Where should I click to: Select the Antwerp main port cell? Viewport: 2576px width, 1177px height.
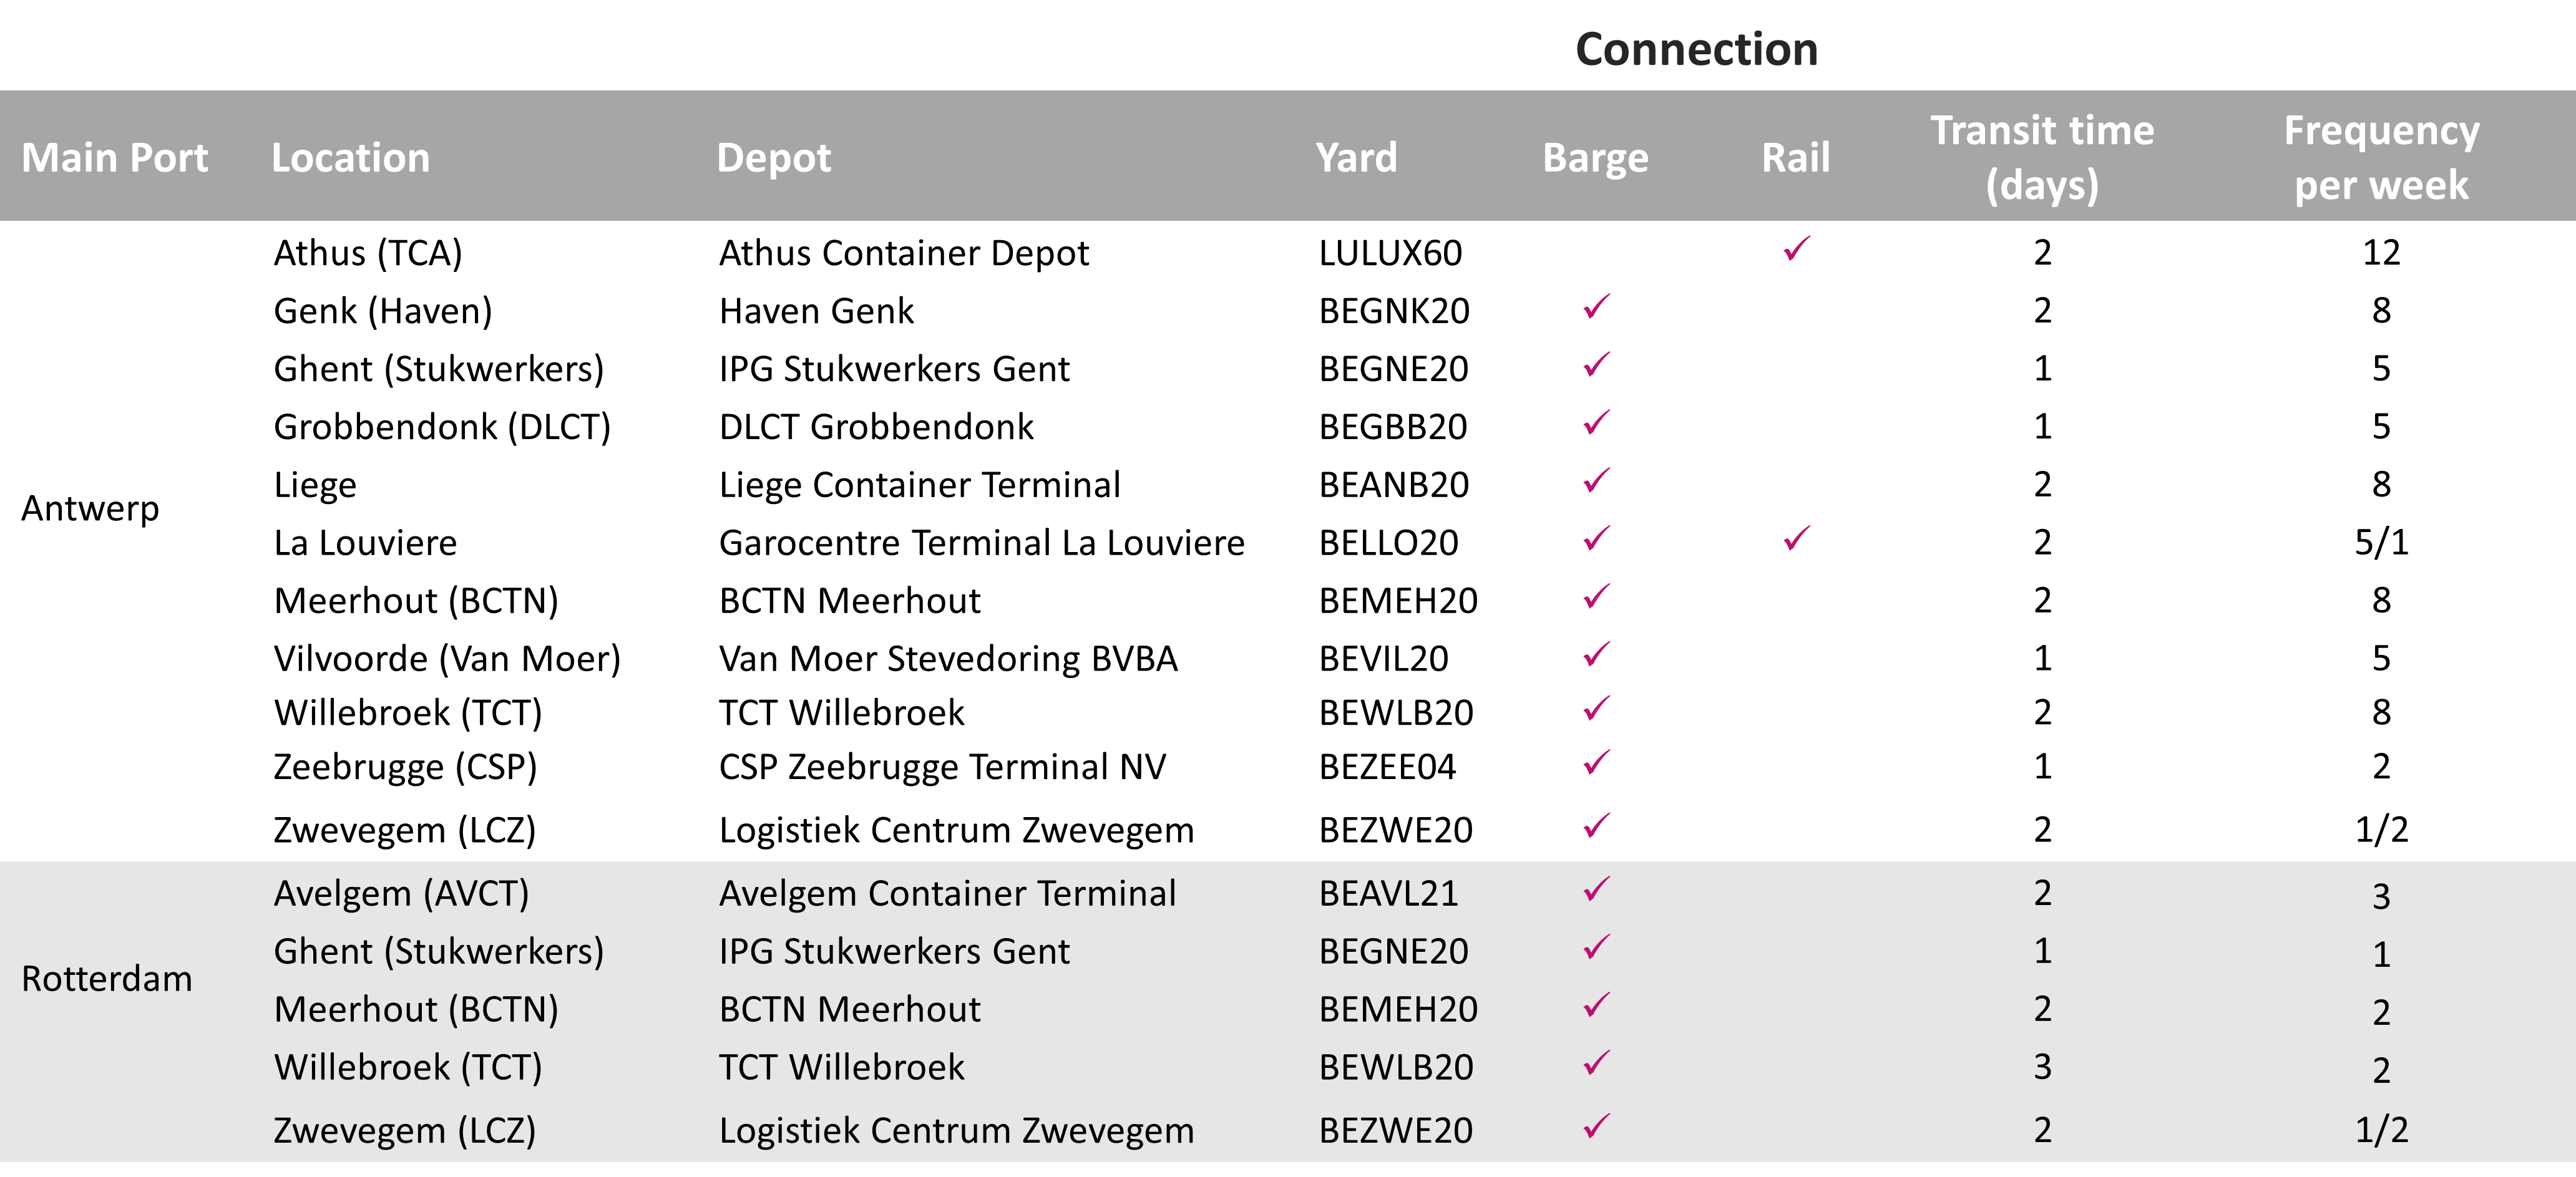tap(90, 508)
